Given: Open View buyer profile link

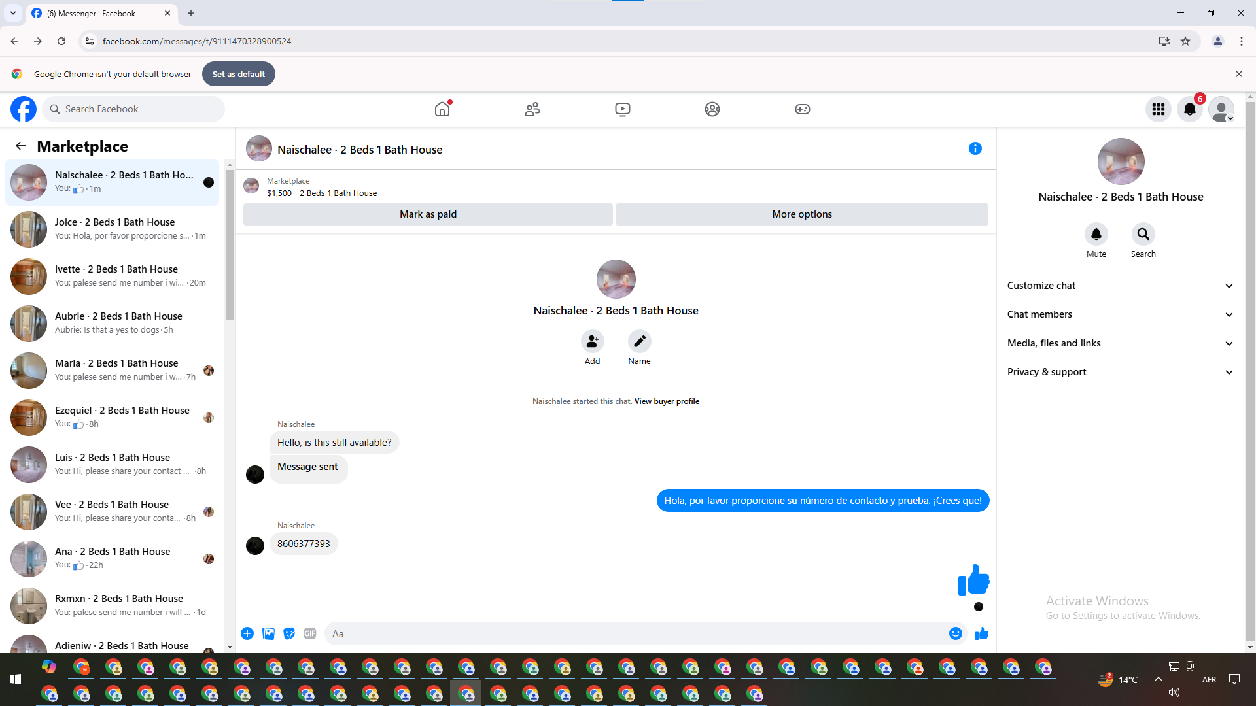Looking at the screenshot, I should (x=667, y=401).
